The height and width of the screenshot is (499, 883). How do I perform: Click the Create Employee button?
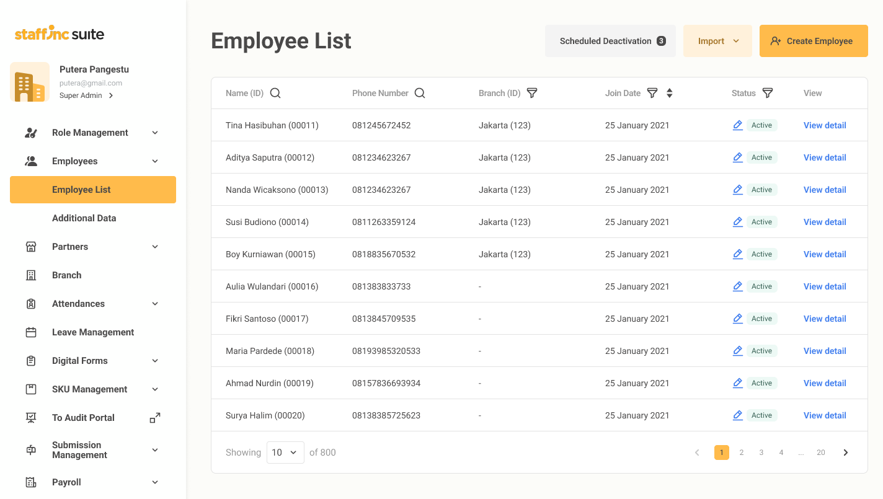tap(813, 41)
